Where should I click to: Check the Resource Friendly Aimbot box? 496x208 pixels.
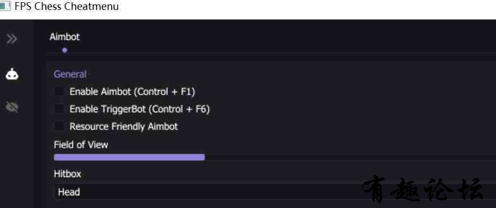pyautogui.click(x=59, y=126)
